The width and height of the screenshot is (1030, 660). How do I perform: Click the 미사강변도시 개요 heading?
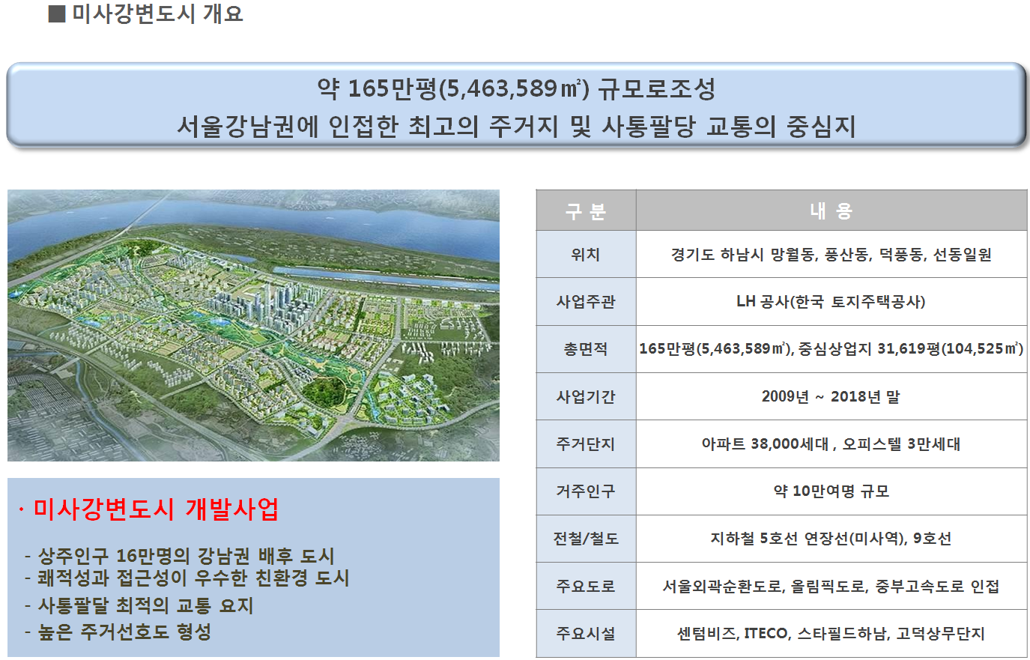coord(146,13)
